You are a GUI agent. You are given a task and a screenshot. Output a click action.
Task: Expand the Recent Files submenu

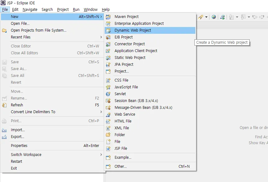pyautogui.click(x=52, y=37)
